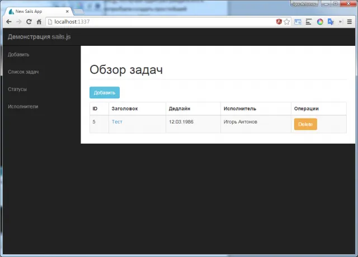
Task: Open Статусы in the sidebar
Action: [x=17, y=89]
